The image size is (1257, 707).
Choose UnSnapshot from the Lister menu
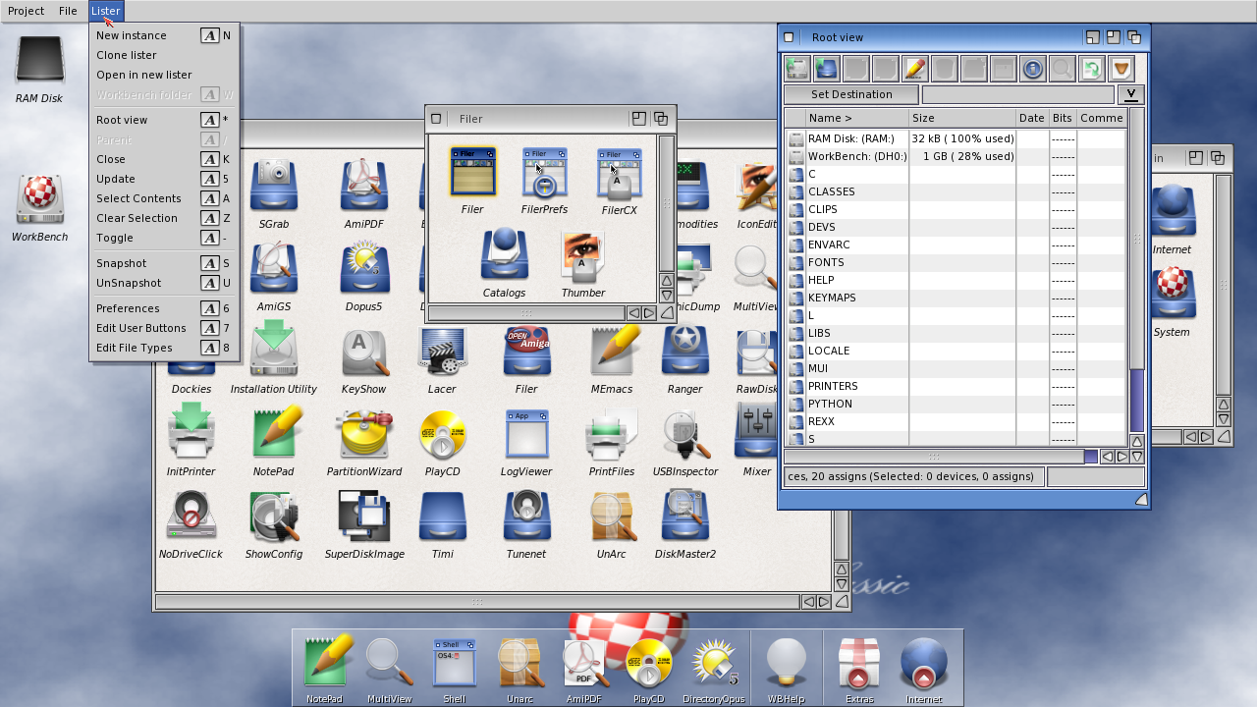click(164, 283)
